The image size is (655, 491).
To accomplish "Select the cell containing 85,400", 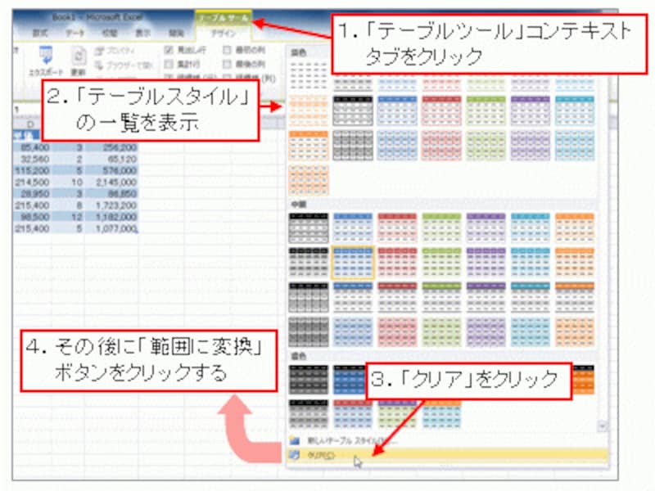I will click(x=32, y=147).
